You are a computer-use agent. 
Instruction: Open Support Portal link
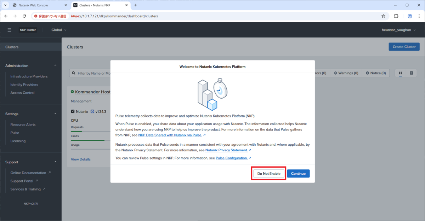24,181
